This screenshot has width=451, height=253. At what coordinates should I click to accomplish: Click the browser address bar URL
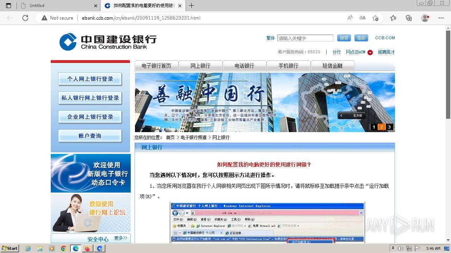pos(141,18)
